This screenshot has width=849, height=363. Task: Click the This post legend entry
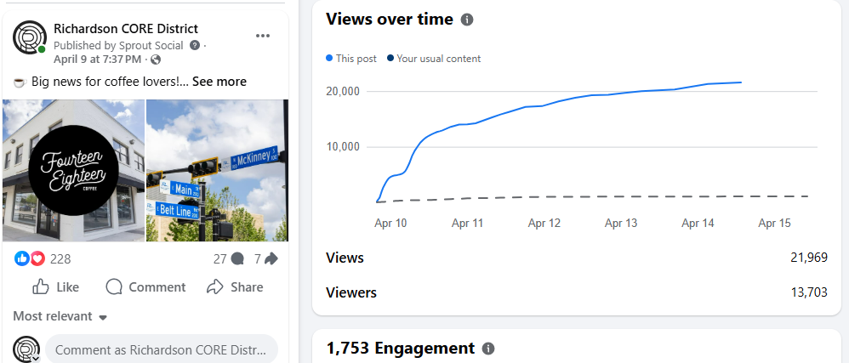coord(350,59)
